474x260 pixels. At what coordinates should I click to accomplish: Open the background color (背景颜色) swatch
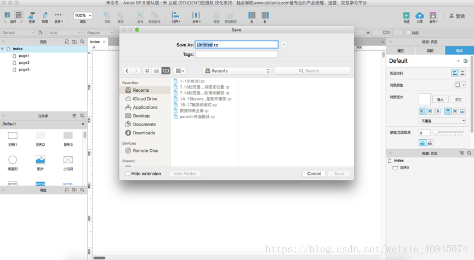click(x=460, y=85)
